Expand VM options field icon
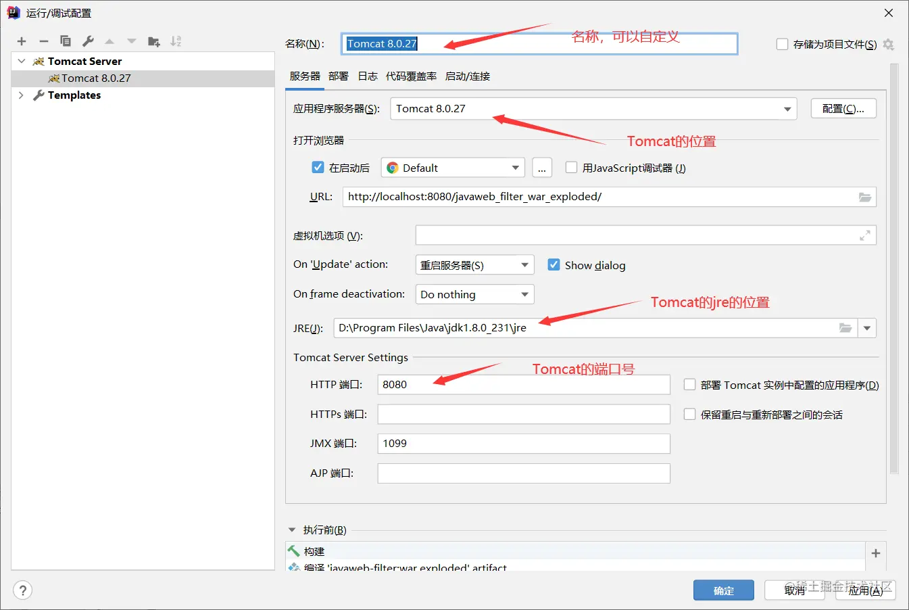 click(865, 235)
